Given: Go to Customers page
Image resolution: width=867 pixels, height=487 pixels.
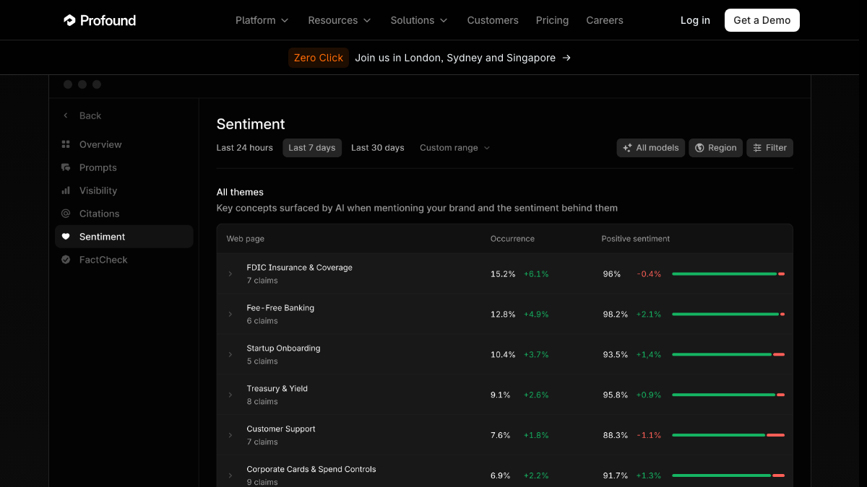Looking at the screenshot, I should (x=493, y=20).
